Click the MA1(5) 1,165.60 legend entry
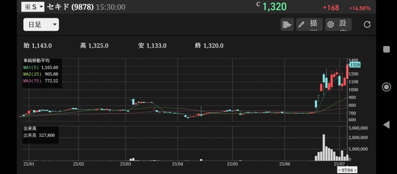The height and width of the screenshot is (174, 397). 41,67
